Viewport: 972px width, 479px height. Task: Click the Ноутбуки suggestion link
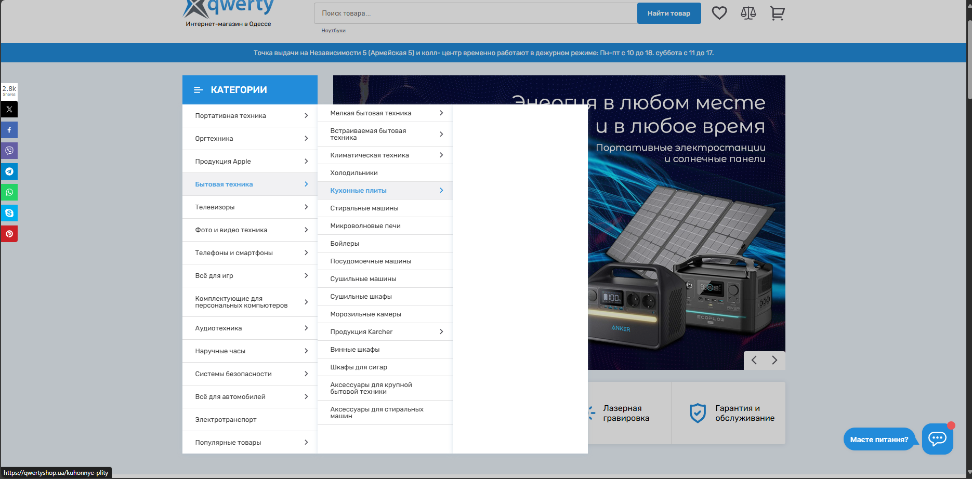(x=333, y=31)
